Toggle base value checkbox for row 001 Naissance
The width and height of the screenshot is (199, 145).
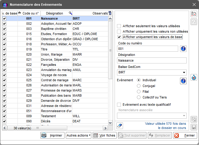(x=4, y=18)
